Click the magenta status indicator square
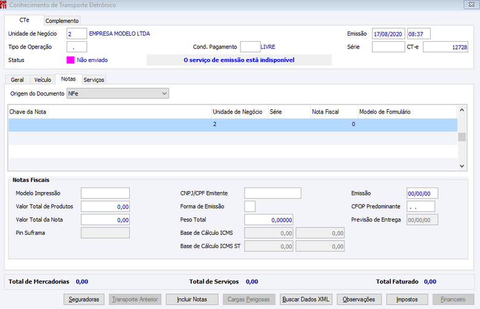 coord(70,60)
